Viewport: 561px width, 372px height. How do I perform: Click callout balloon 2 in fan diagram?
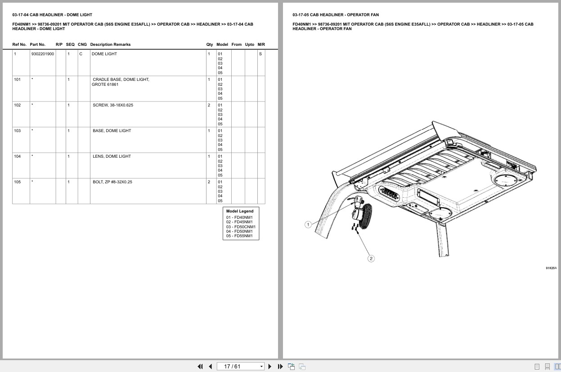click(371, 258)
